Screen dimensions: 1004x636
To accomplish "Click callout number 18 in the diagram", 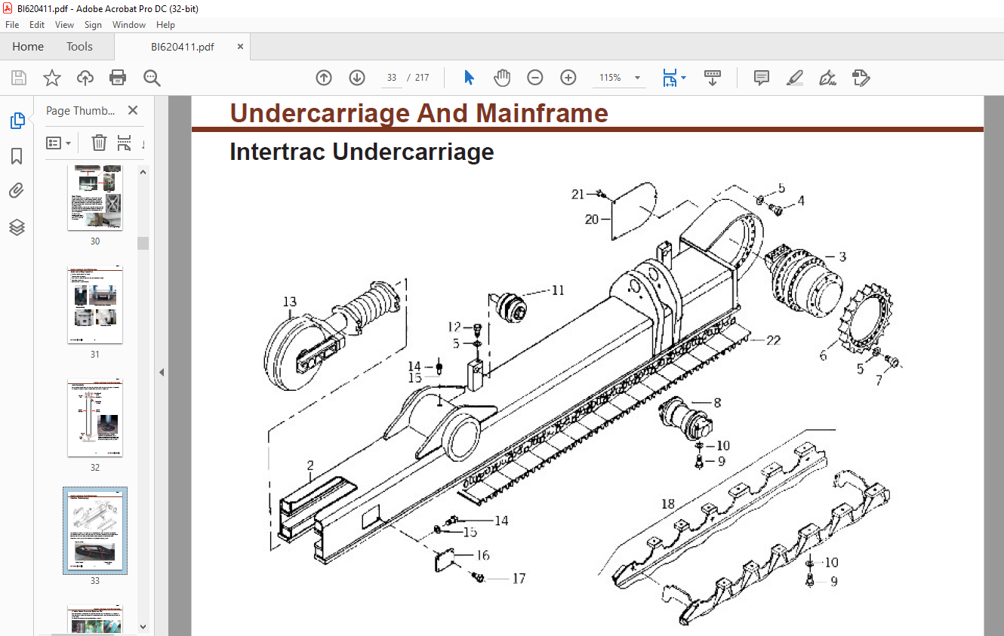I will coord(667,503).
